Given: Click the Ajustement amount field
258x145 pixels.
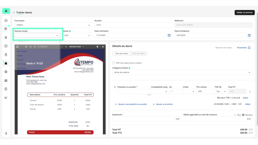Looking at the screenshot, I should coord(147,119).
